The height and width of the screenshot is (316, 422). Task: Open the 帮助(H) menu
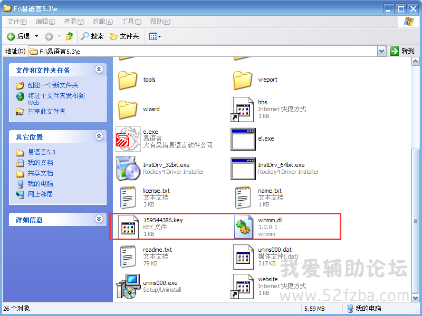coord(160,22)
